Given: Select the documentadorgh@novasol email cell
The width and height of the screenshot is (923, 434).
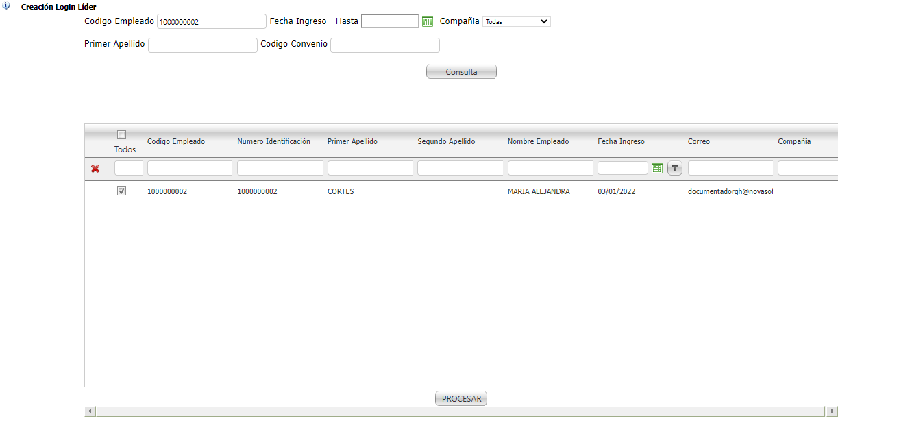Looking at the screenshot, I should (730, 191).
